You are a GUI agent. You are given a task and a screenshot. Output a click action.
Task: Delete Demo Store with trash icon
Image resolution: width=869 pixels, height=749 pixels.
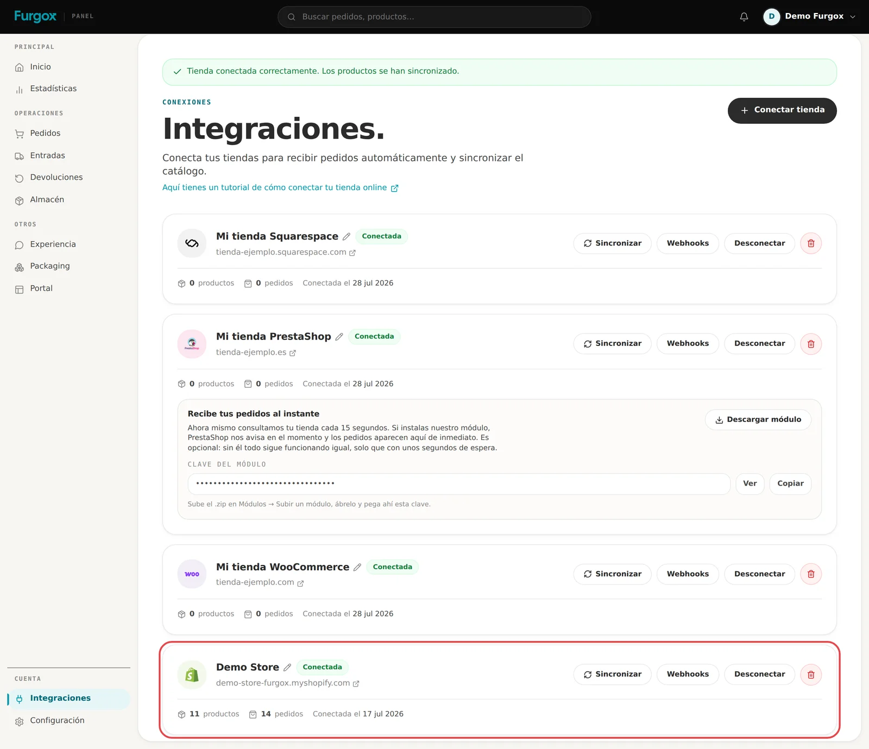[x=811, y=675]
